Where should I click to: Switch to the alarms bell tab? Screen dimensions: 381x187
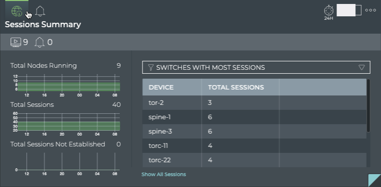(x=40, y=11)
